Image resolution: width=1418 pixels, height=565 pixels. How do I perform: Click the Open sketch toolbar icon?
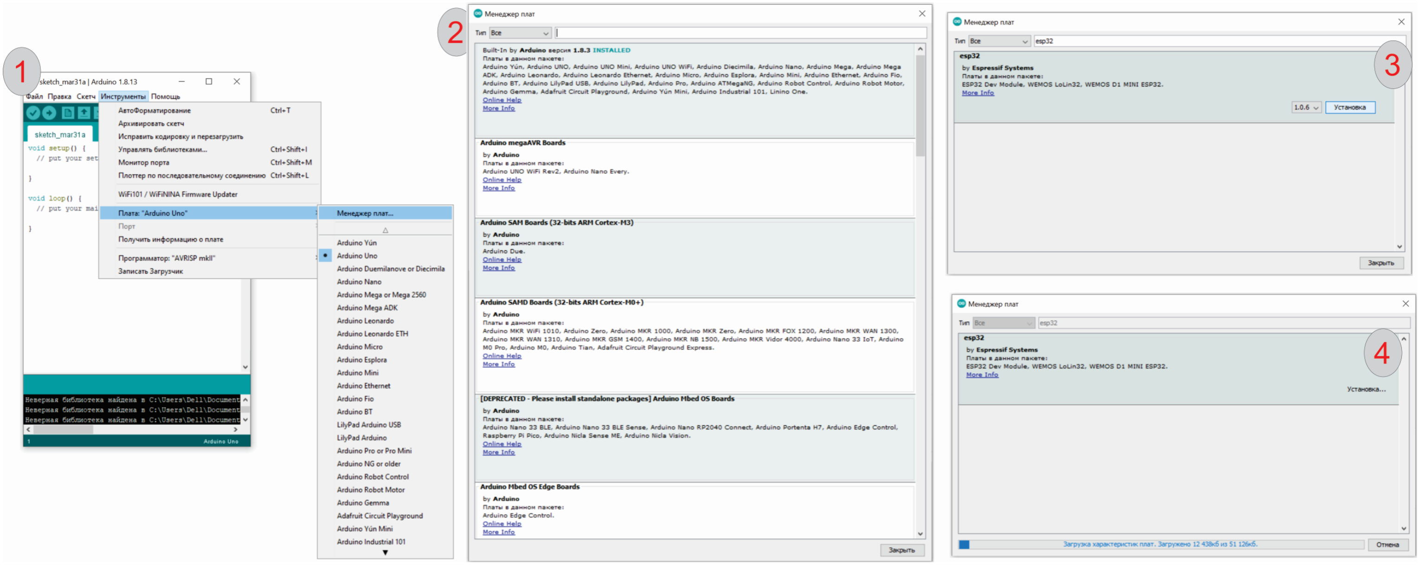click(84, 113)
